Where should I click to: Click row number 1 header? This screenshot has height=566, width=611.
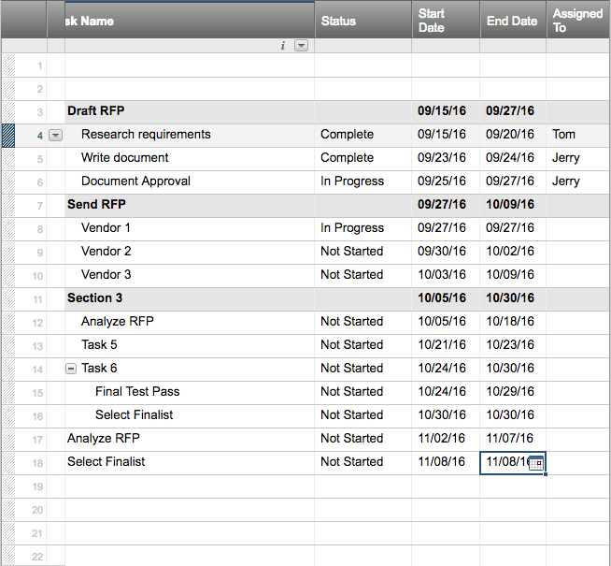[37, 65]
